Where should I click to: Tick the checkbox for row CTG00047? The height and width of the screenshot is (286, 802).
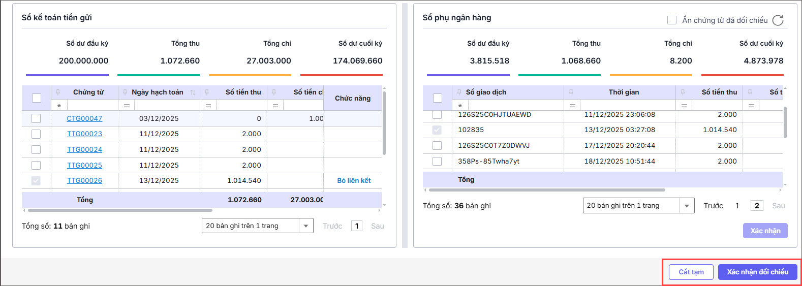click(36, 118)
